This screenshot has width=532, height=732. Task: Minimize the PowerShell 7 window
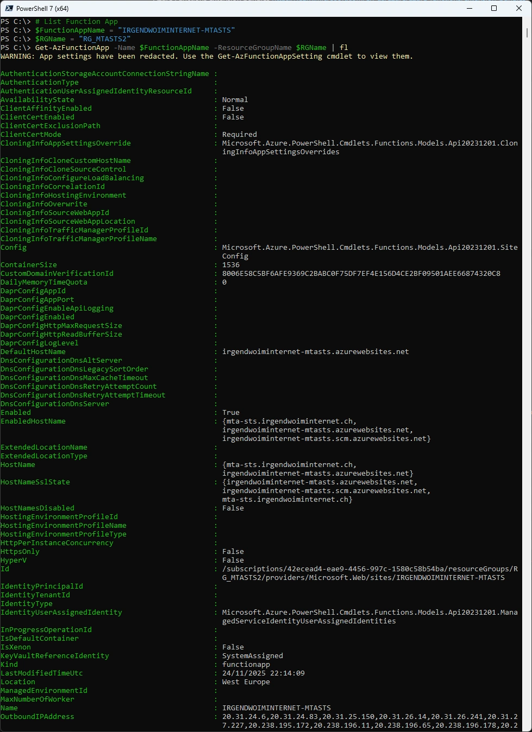point(469,8)
